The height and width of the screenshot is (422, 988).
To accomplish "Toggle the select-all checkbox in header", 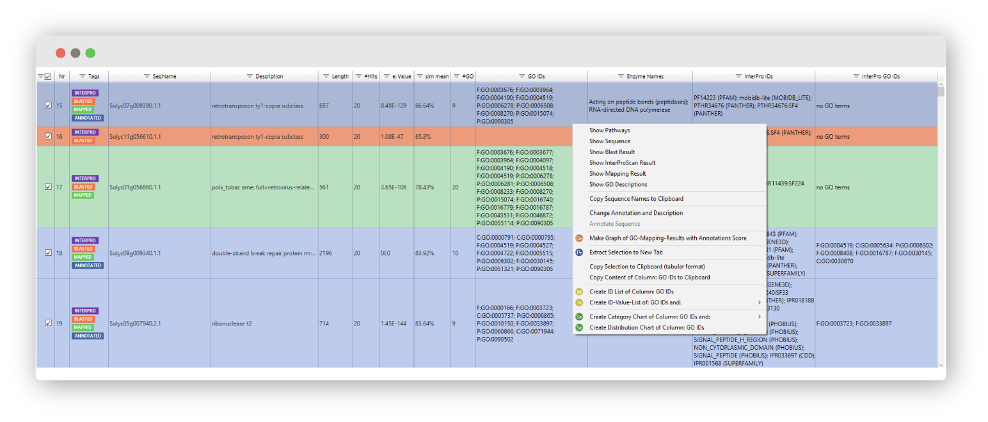I will coord(48,76).
